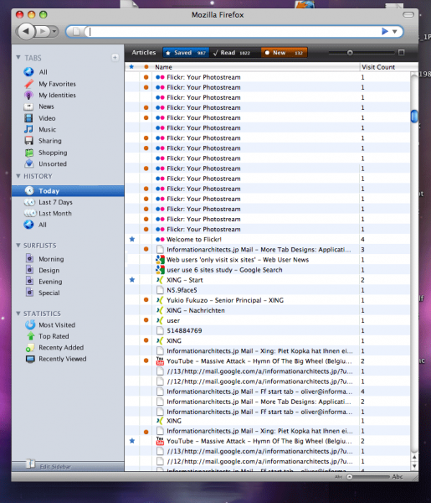Screen dimensions: 431x503
Task: Choose the Music note icon
Action: (28, 129)
